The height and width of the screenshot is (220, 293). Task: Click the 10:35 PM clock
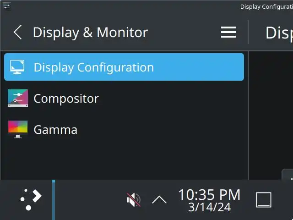tap(209, 194)
